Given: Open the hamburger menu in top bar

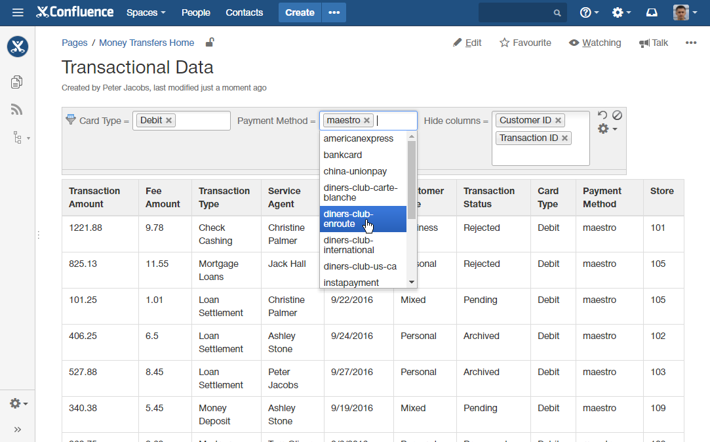Looking at the screenshot, I should [x=18, y=12].
